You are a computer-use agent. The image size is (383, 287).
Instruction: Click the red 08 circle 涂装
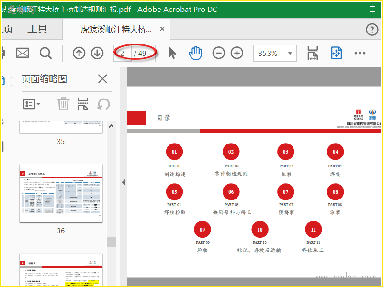click(336, 192)
